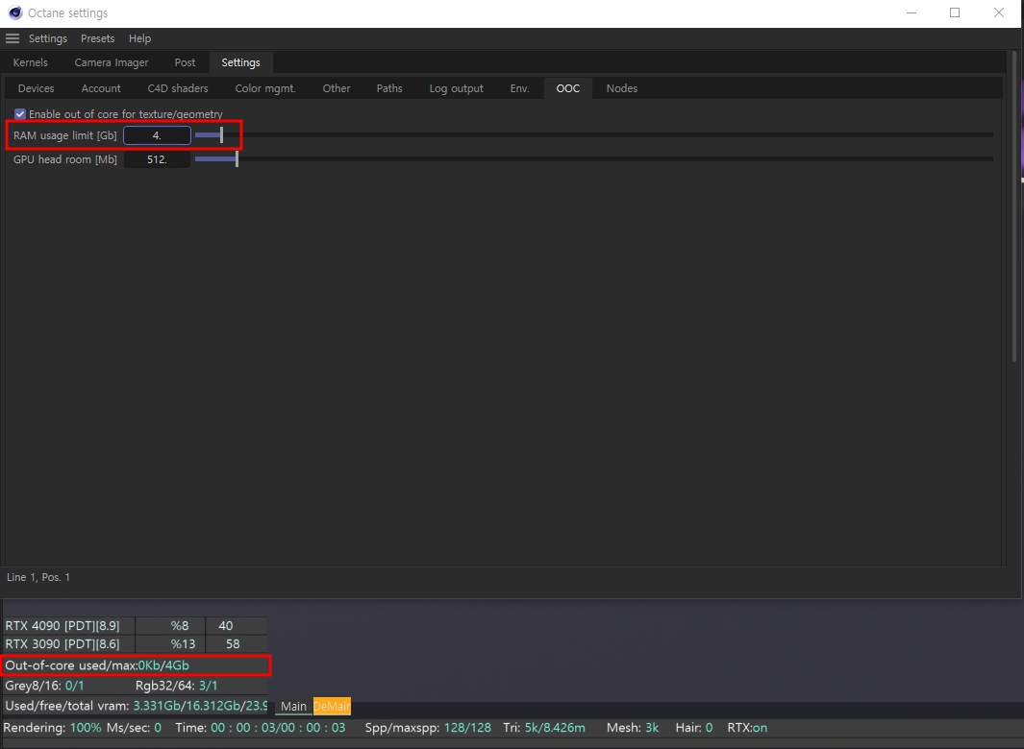The width and height of the screenshot is (1024, 749).
Task: Switch to the Post tab
Action: (x=185, y=62)
